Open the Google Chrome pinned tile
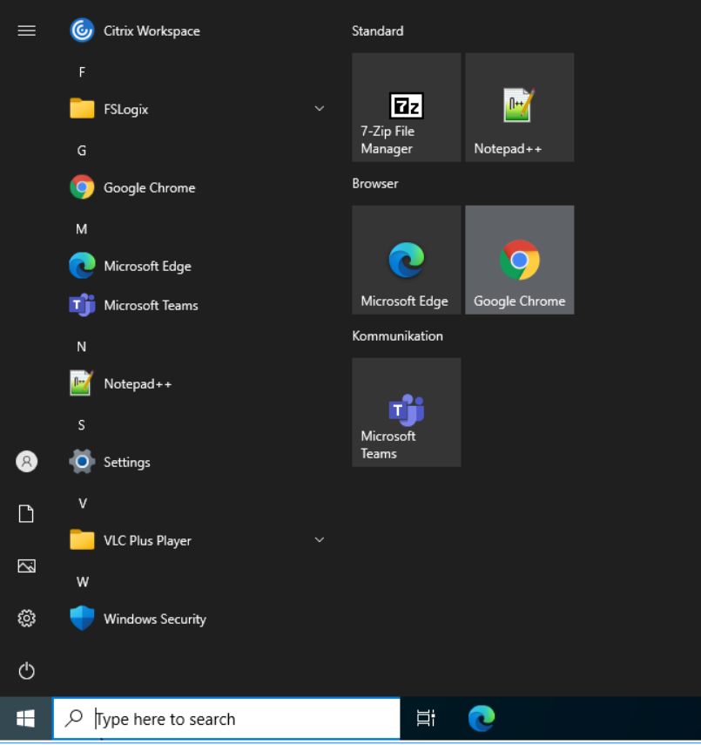Viewport: 701px width, 745px height. (x=520, y=260)
